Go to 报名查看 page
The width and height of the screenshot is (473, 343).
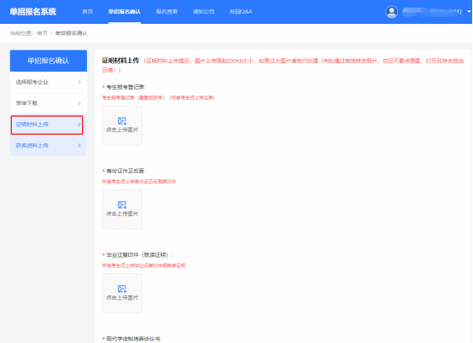pos(166,12)
